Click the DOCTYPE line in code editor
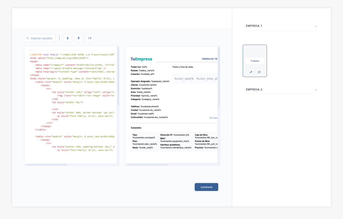Viewport: 343px width, 219px height. (x=72, y=55)
